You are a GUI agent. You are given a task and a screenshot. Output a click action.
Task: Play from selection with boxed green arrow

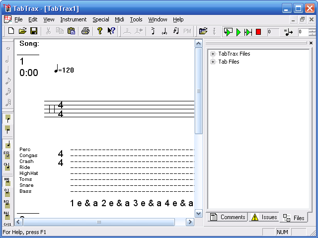point(228,32)
